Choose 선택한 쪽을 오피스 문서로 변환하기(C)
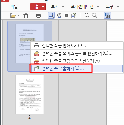Screen dimensions: 124x125 [x=77, y=53]
